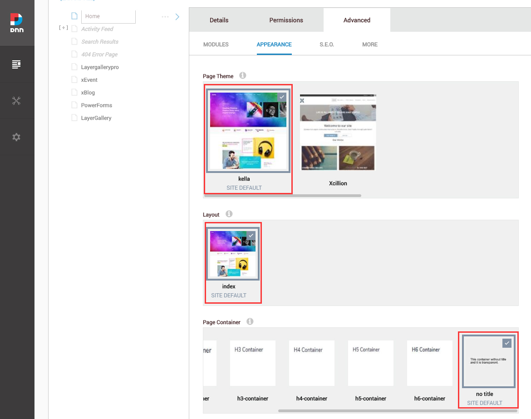Click the Page Theme horizontal scrollbar
Screen dimensions: 531x419
283,196
